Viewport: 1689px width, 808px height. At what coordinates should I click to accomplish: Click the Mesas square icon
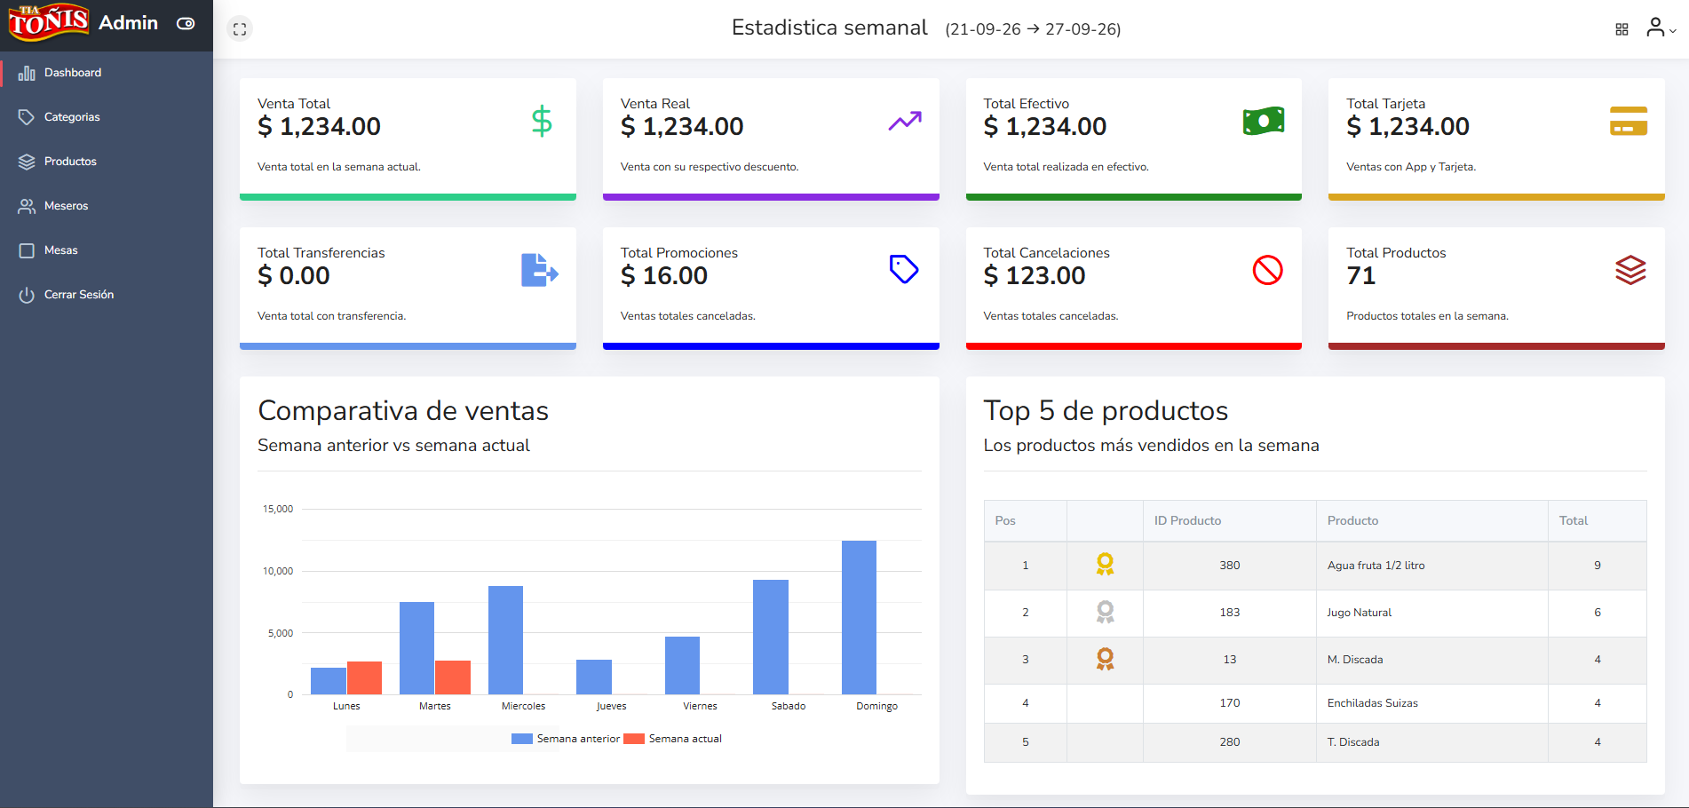coord(27,250)
